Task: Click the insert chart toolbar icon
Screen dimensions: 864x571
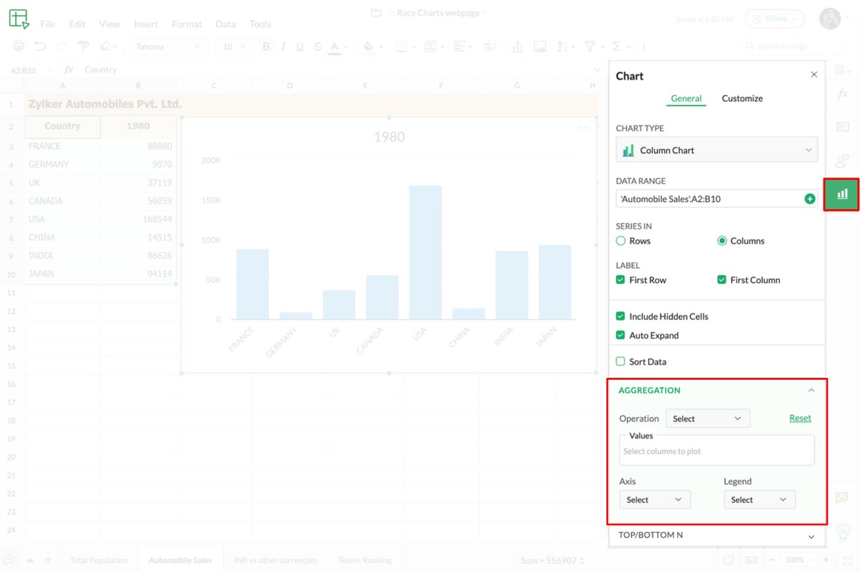Action: (x=517, y=46)
